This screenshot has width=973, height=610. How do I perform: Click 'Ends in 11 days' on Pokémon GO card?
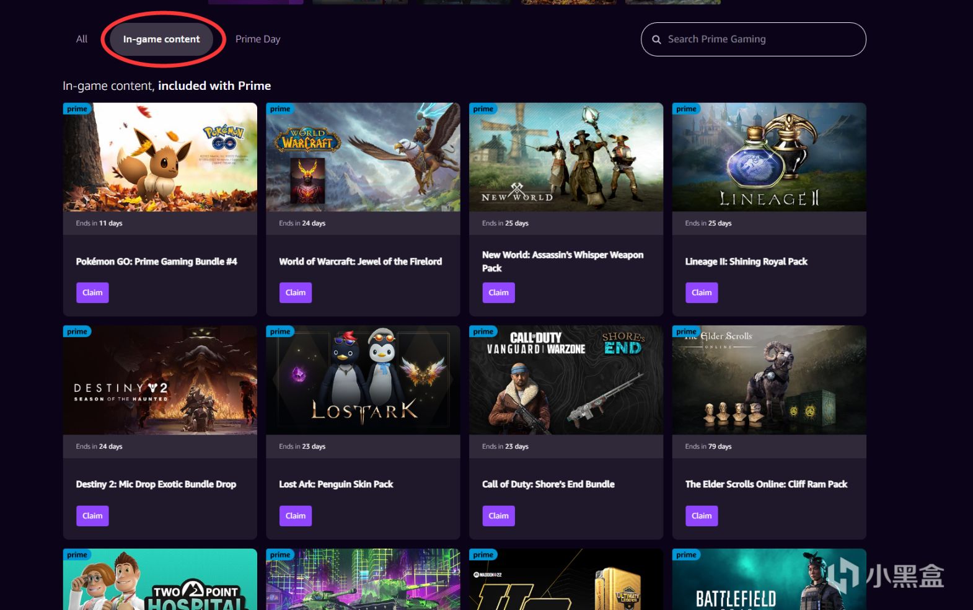click(99, 223)
